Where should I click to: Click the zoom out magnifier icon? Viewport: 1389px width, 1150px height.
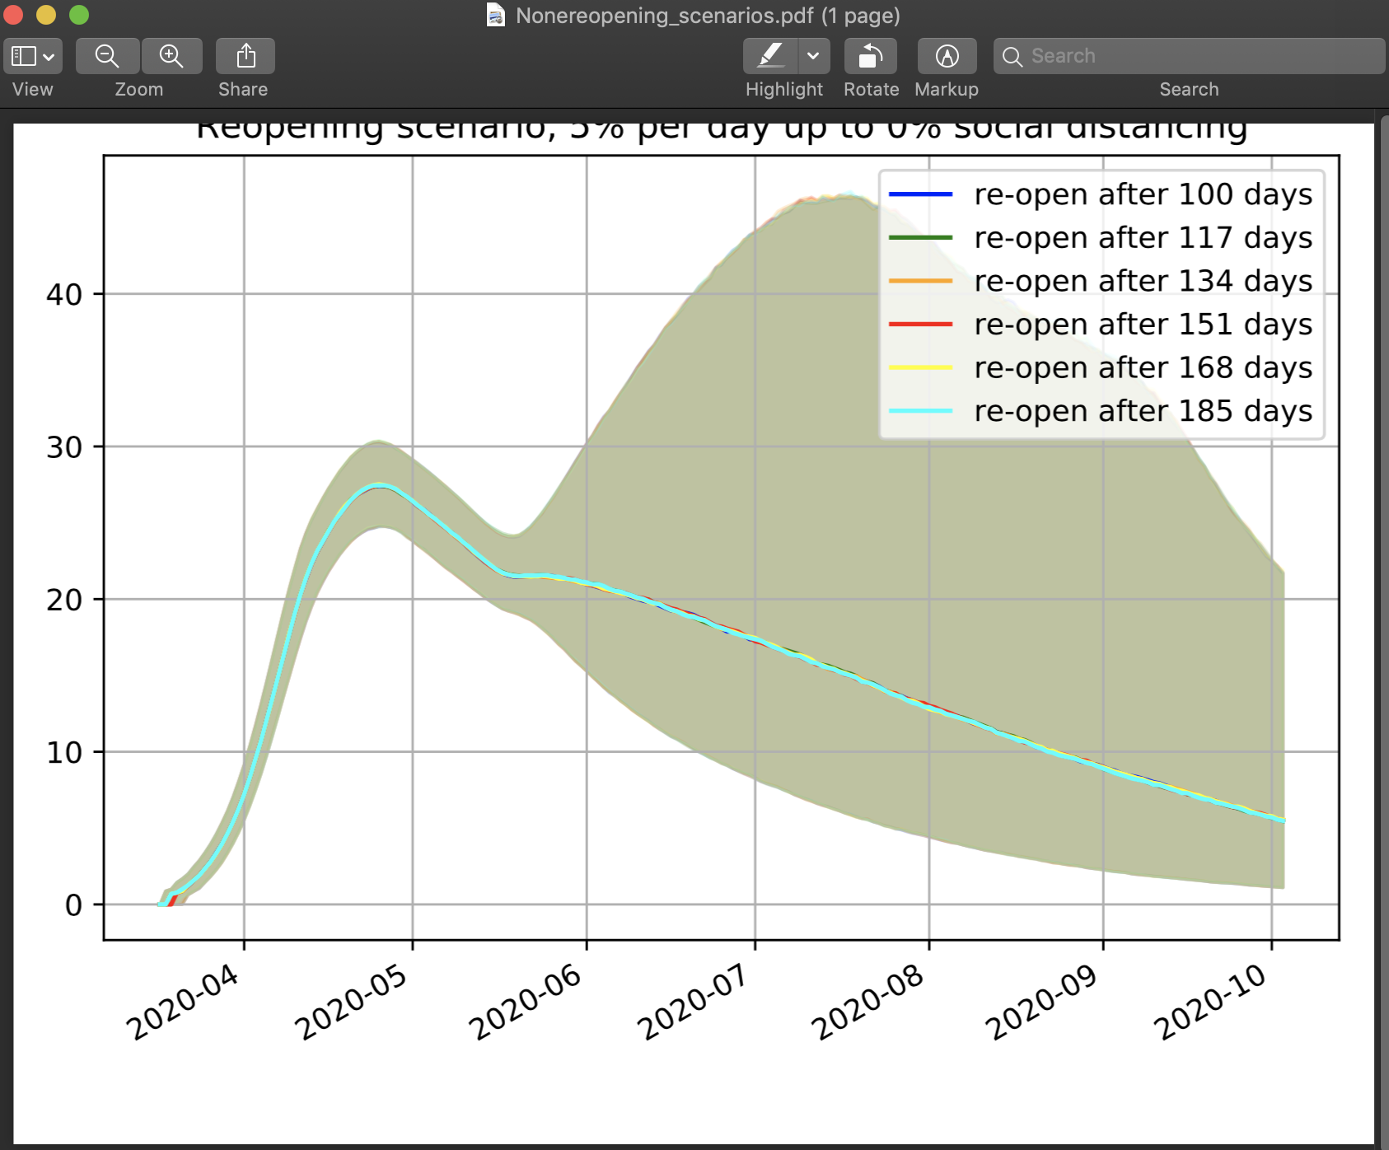pos(106,55)
